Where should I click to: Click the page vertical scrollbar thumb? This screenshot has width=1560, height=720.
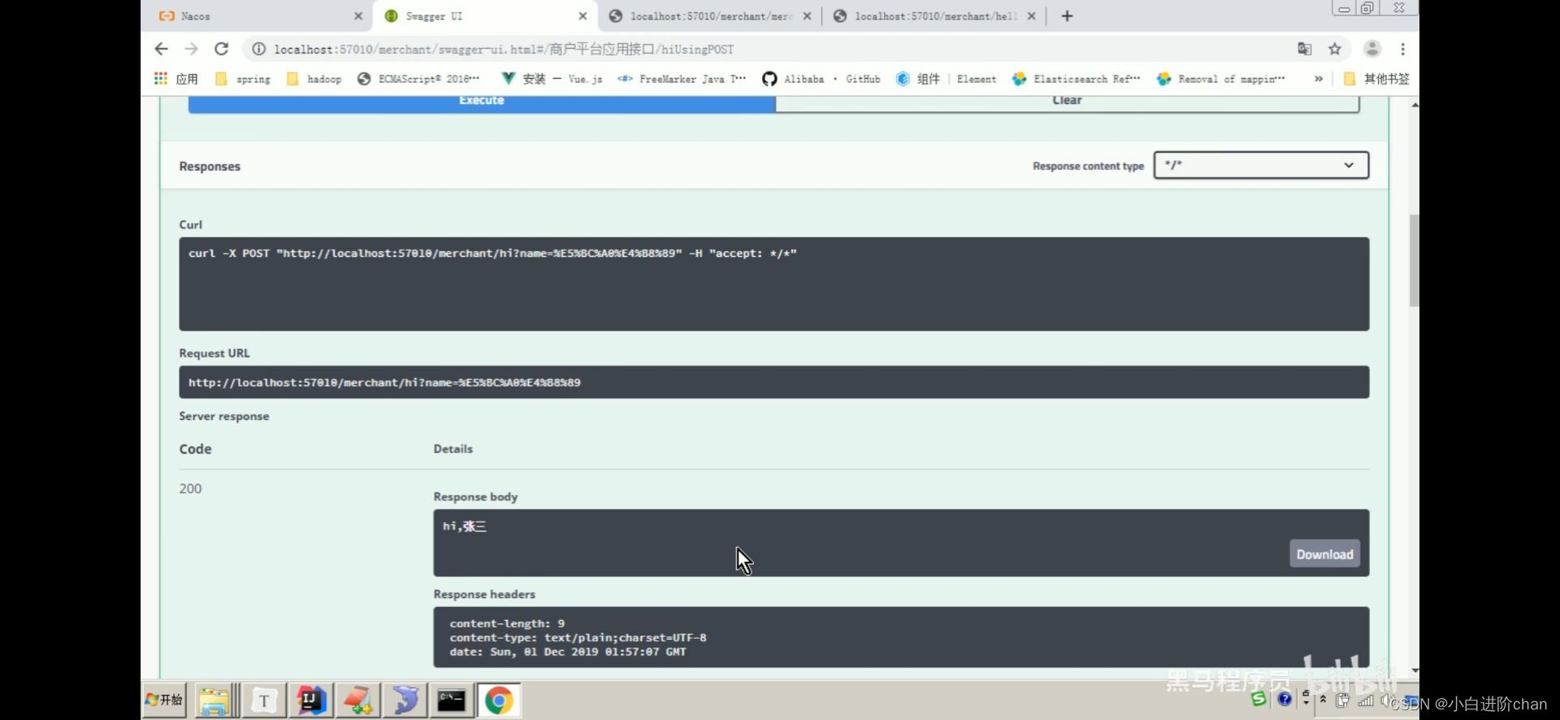pyautogui.click(x=1414, y=260)
